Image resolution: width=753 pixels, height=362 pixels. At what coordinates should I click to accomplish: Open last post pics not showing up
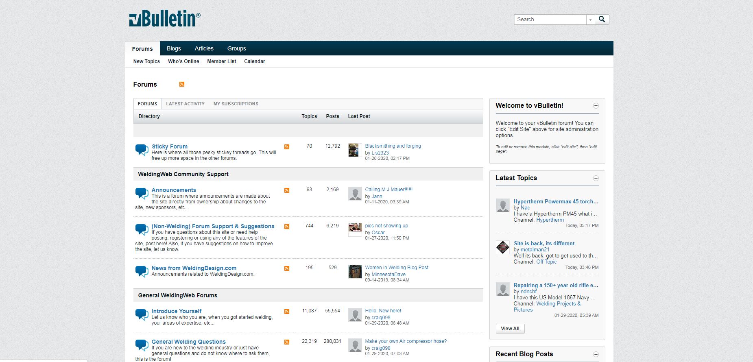coord(386,226)
